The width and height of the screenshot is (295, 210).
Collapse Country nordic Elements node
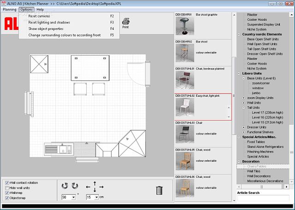(x=239, y=35)
